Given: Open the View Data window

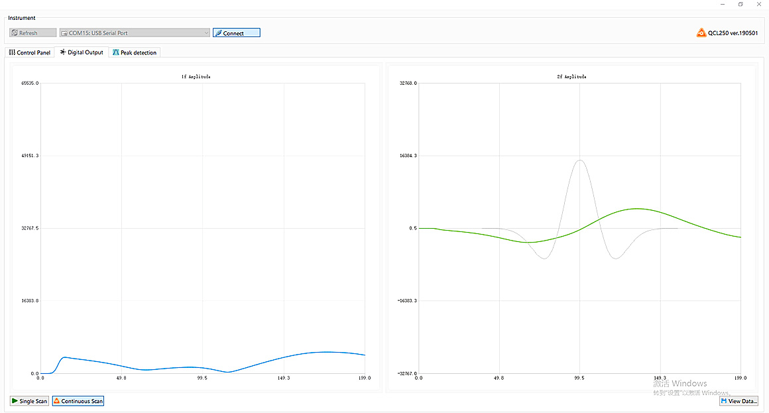Looking at the screenshot, I should tap(739, 401).
